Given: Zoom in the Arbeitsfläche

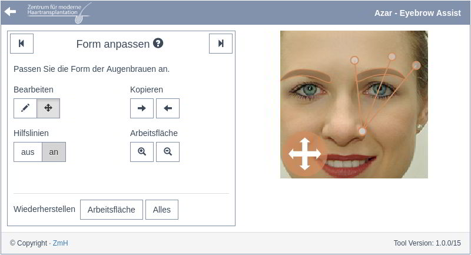Looking at the screenshot, I should pyautogui.click(x=142, y=152).
